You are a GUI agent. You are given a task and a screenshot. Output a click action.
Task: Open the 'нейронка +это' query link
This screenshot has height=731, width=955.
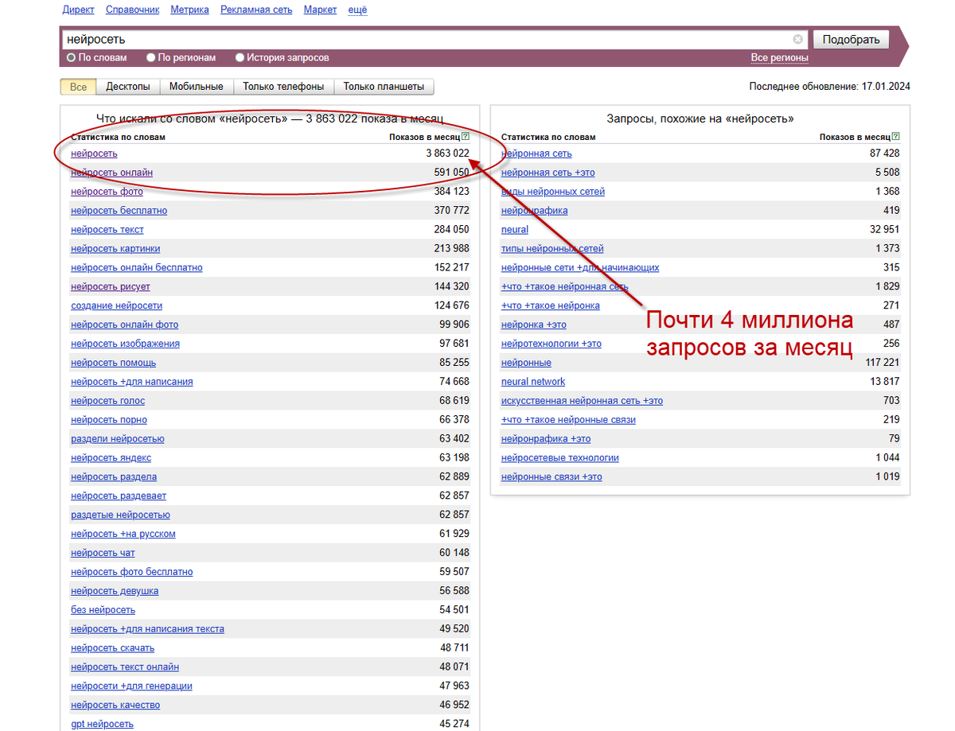tap(534, 325)
